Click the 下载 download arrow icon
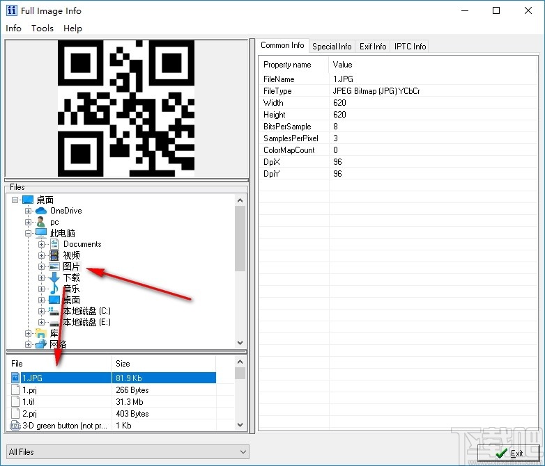The height and width of the screenshot is (466, 545). [54, 278]
